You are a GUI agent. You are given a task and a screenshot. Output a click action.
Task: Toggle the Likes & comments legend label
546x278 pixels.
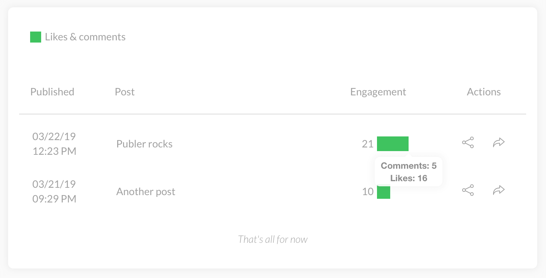pos(85,37)
